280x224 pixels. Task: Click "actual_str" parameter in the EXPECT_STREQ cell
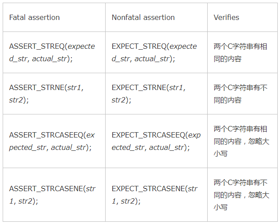coord(152,59)
